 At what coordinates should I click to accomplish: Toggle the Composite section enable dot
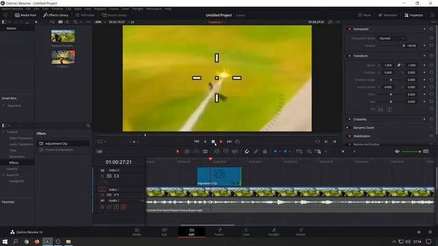tap(349, 29)
